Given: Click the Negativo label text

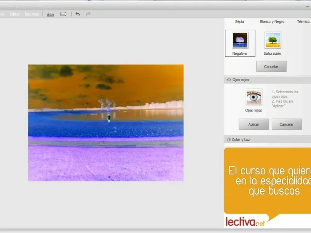Looking at the screenshot, I should click(x=239, y=54).
